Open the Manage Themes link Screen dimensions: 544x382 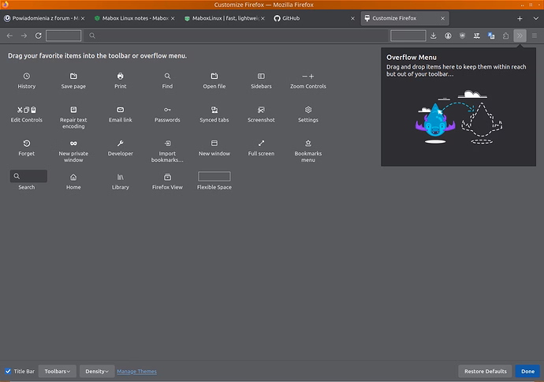tap(136, 371)
